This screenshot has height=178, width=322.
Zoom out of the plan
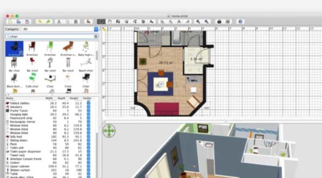click(207, 22)
